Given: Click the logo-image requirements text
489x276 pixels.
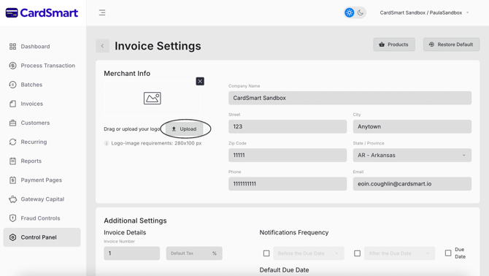Looking at the screenshot, I should (156, 143).
